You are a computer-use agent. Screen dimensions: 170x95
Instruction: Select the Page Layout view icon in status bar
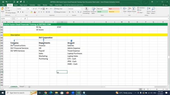tap(144, 89)
